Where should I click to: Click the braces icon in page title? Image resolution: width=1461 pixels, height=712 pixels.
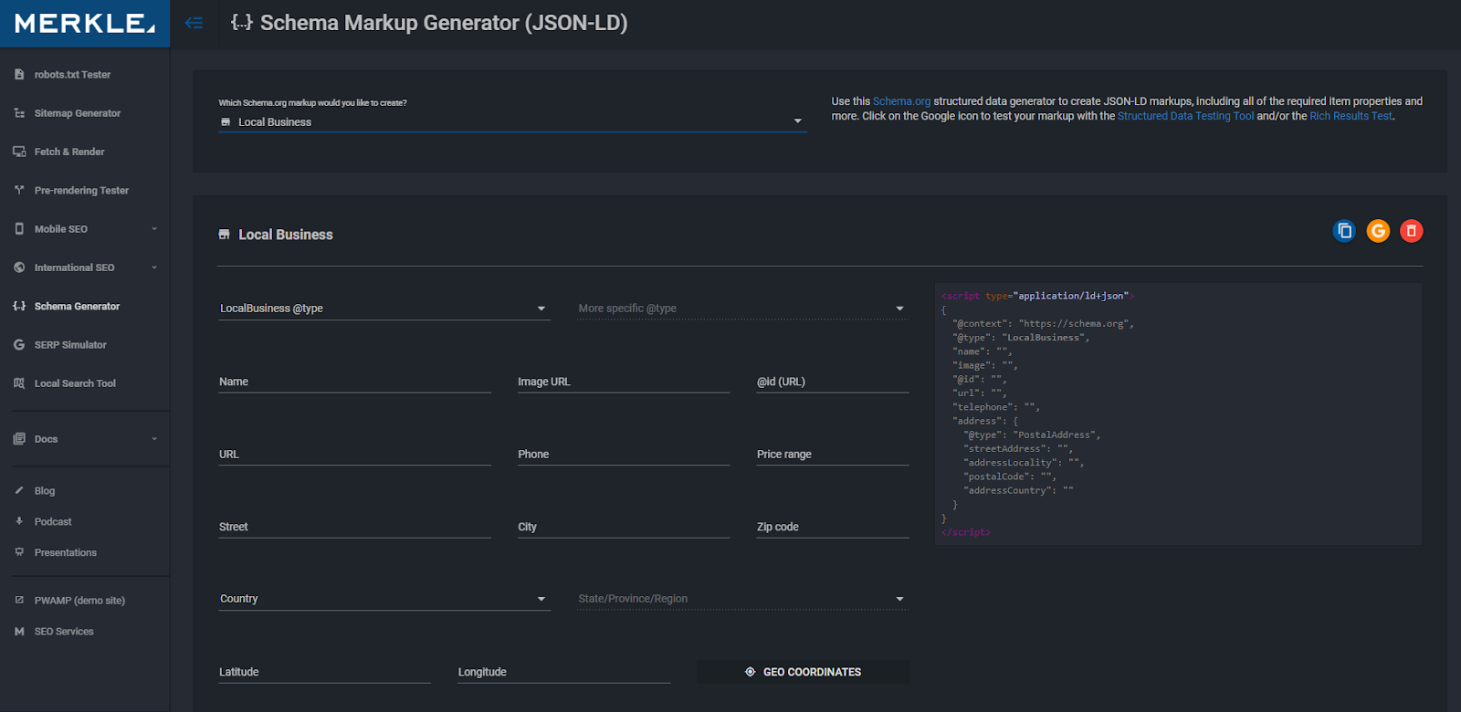241,23
